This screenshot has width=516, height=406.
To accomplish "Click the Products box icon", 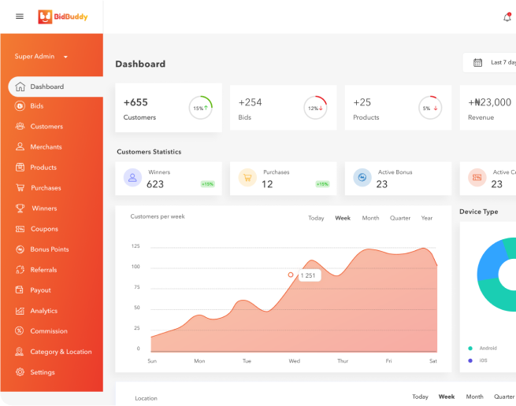I will pyautogui.click(x=20, y=167).
